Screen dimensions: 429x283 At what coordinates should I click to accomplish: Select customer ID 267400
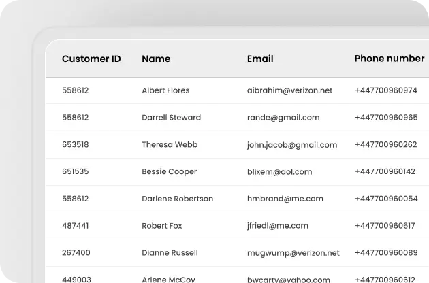pyautogui.click(x=76, y=253)
